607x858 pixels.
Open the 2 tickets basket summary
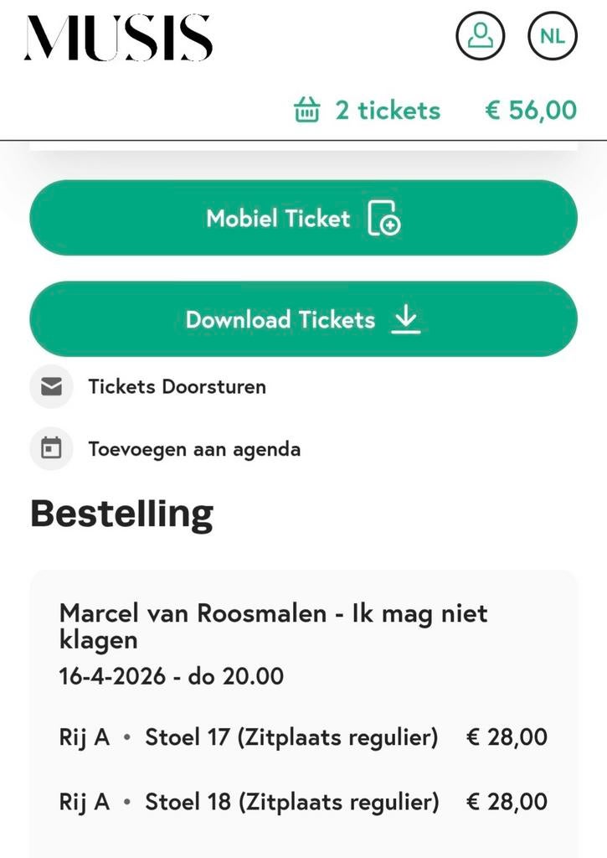388,110
